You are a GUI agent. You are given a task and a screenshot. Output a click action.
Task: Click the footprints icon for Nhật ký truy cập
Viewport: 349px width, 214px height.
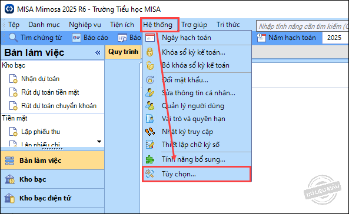(x=150, y=132)
